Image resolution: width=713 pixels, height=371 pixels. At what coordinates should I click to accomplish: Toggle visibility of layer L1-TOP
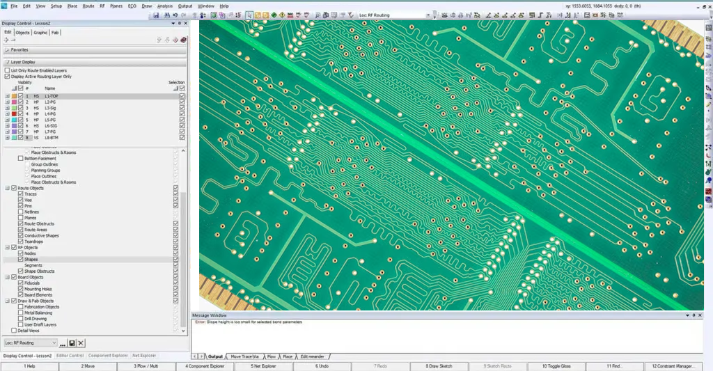(x=20, y=96)
